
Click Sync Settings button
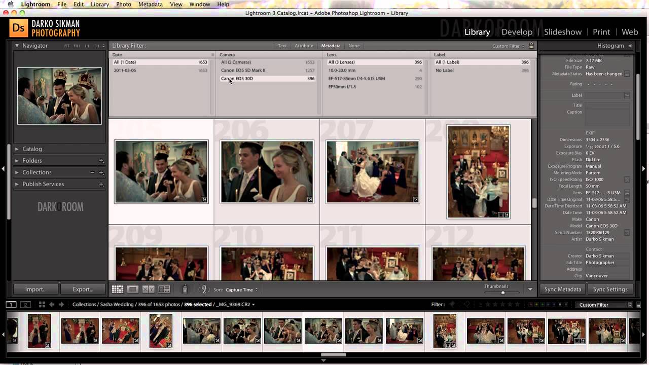[x=610, y=289]
